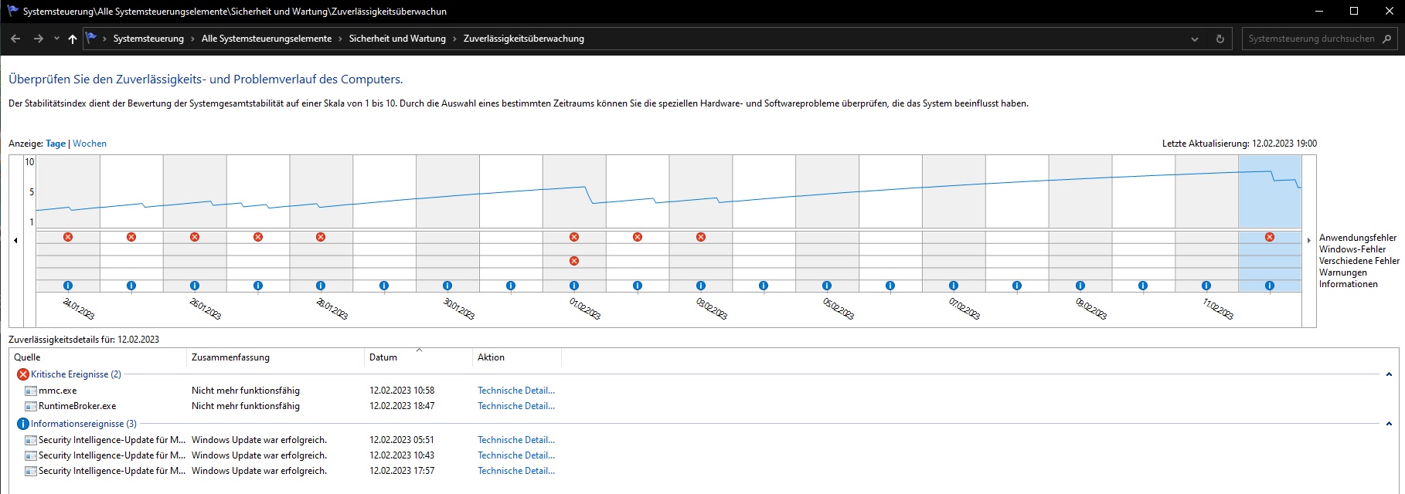Screen dimensions: 1405x494
Task: Click the information icon in highlighted 12.02.2023 column
Action: tap(1270, 286)
